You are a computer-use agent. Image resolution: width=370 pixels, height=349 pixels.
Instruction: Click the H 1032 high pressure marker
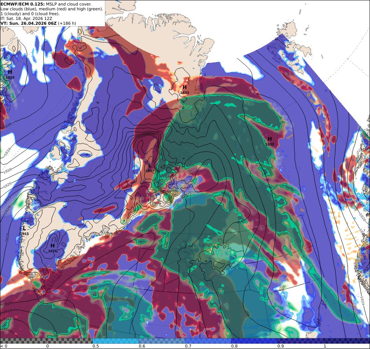point(269,141)
